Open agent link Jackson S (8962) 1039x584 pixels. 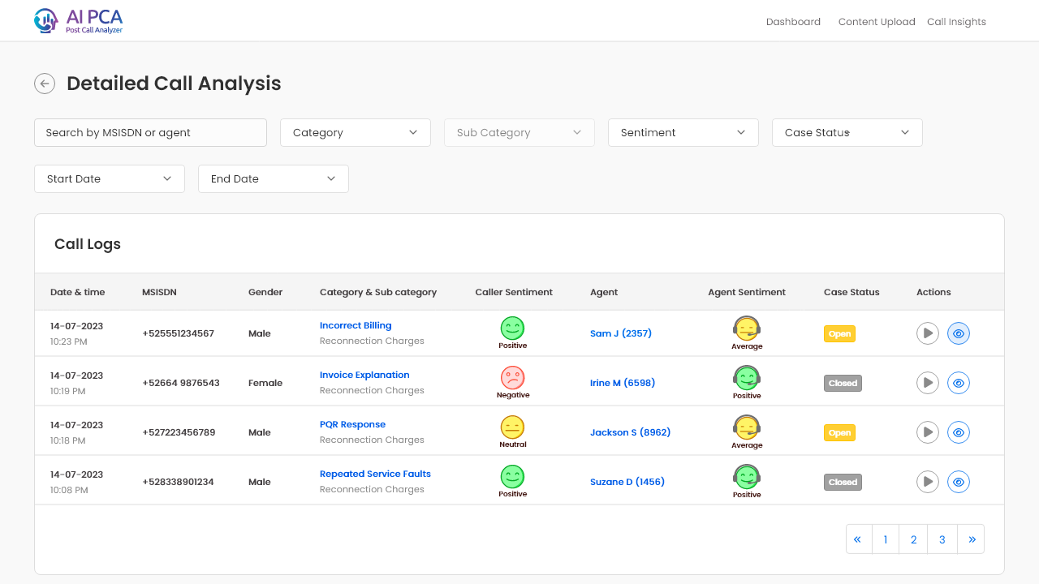[x=631, y=432]
